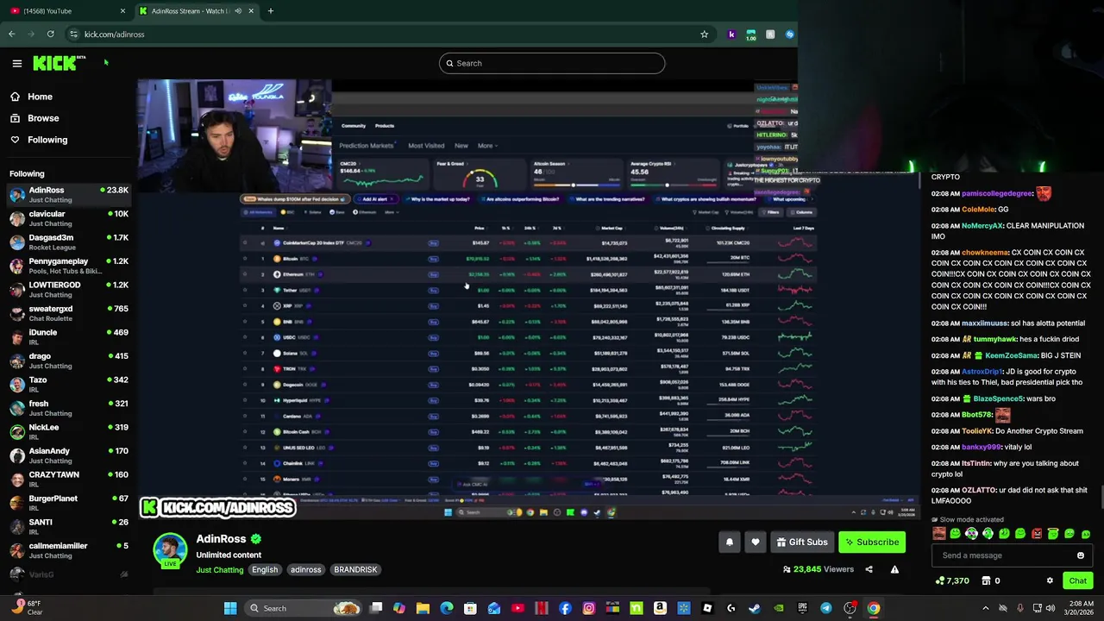Viewport: 1104px width, 621px height.
Task: Open Instagram from the taskbar
Action: click(x=588, y=608)
